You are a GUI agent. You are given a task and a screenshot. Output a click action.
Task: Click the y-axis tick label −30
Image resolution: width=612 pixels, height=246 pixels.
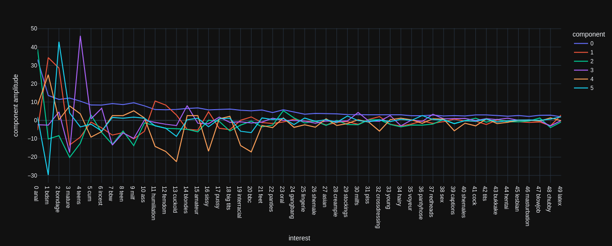coord(32,176)
